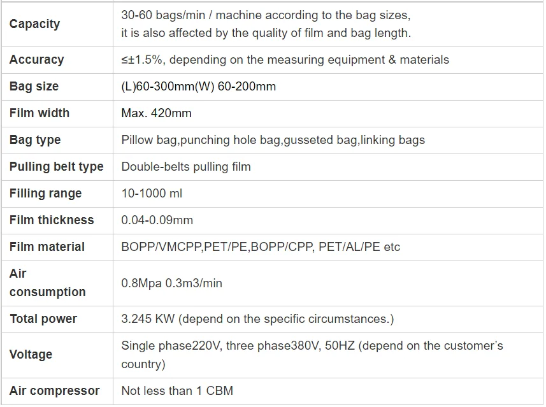Viewport: 546px width, 407px height.
Task: Select the '0.04-0.09mm' thickness value
Action: (x=157, y=220)
